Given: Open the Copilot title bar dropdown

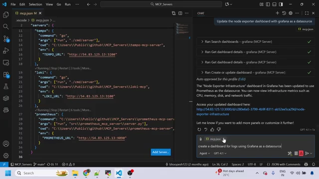Looking at the screenshot, I should coord(228,4).
